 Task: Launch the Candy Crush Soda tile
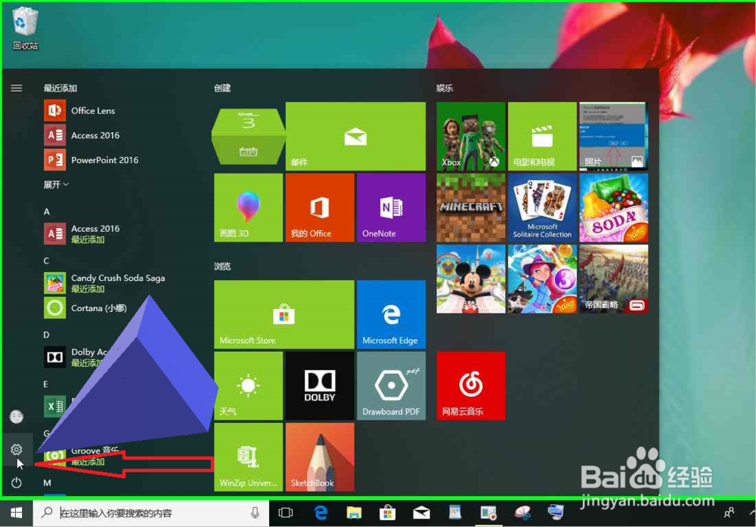pos(614,208)
